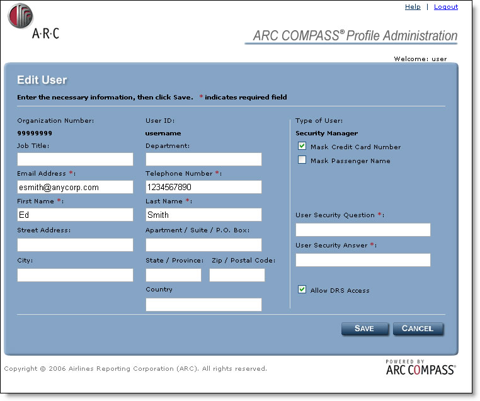This screenshot has height=401, width=480.
Task: Click the City input field
Action: pyautogui.click(x=75, y=275)
